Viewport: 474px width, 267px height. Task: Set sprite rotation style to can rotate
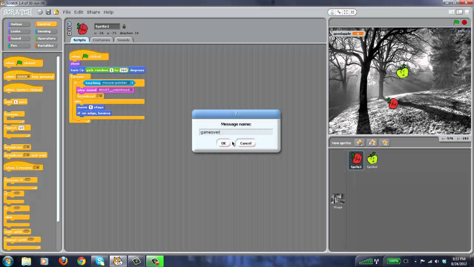[69, 24]
